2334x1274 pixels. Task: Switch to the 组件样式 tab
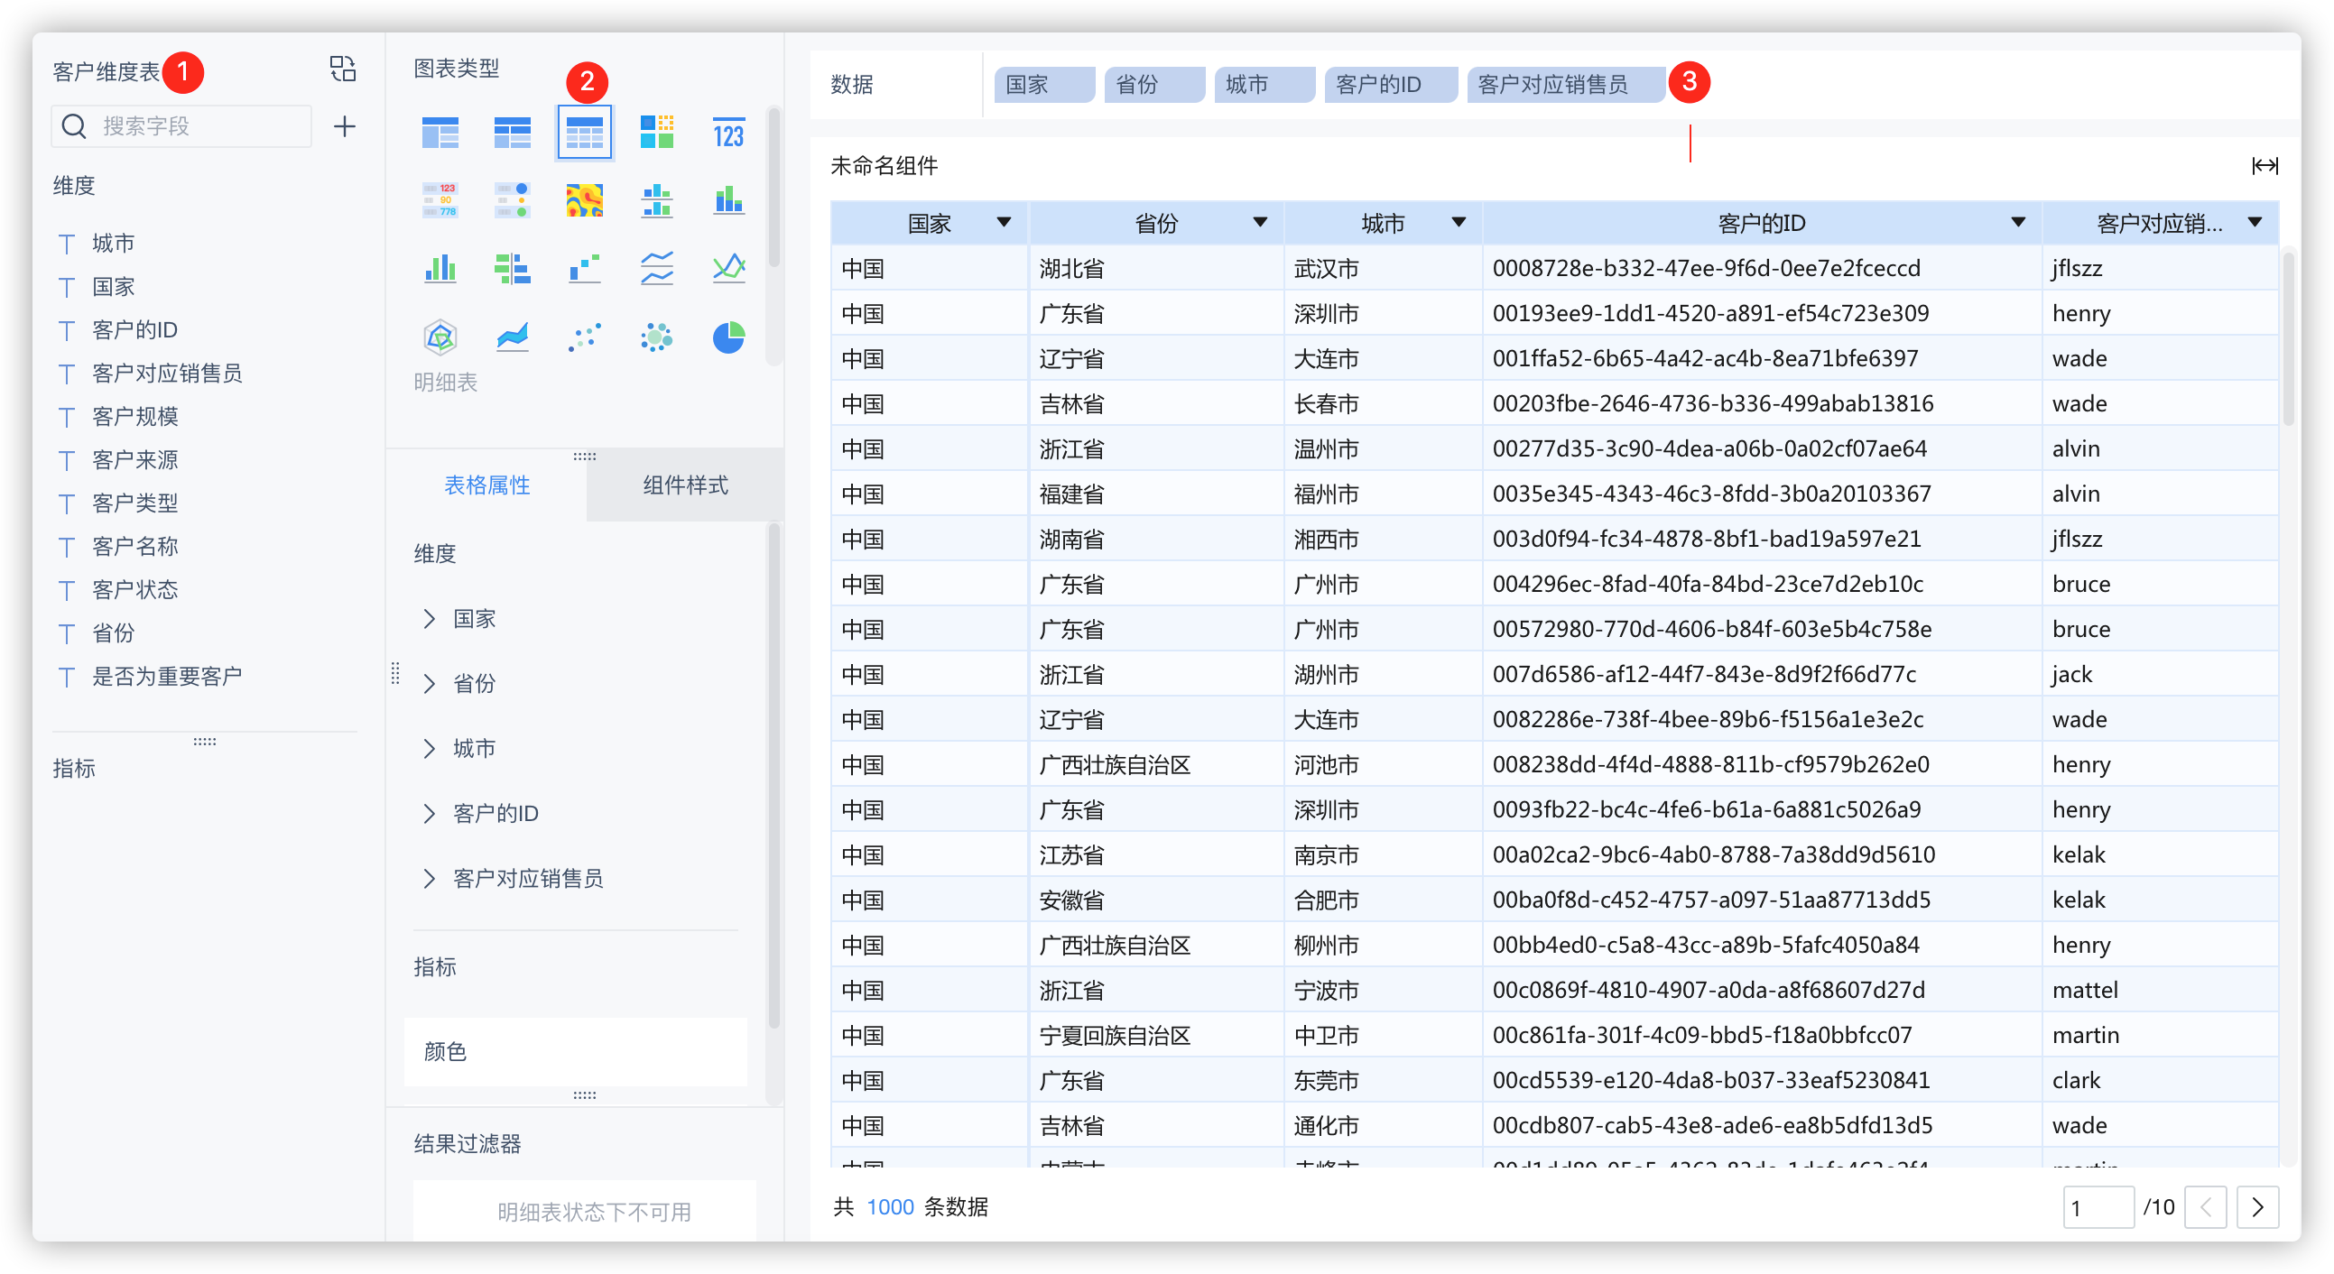click(x=685, y=485)
